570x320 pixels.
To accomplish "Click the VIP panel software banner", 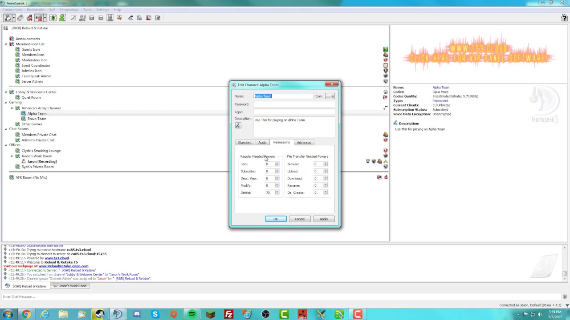I will 479,52.
